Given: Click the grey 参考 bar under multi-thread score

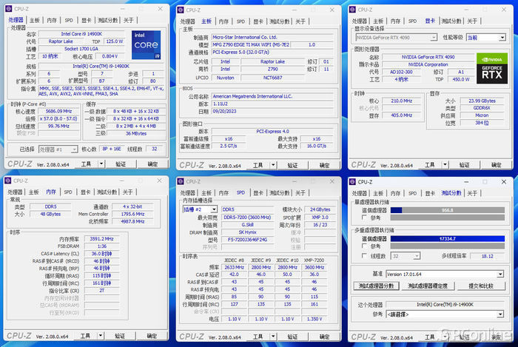Looking at the screenshot, I should coord(447,246).
